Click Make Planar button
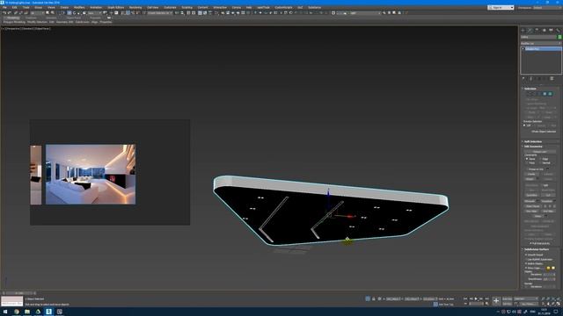The image size is (563, 316). click(531, 206)
